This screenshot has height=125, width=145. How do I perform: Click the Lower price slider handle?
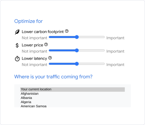77,50
